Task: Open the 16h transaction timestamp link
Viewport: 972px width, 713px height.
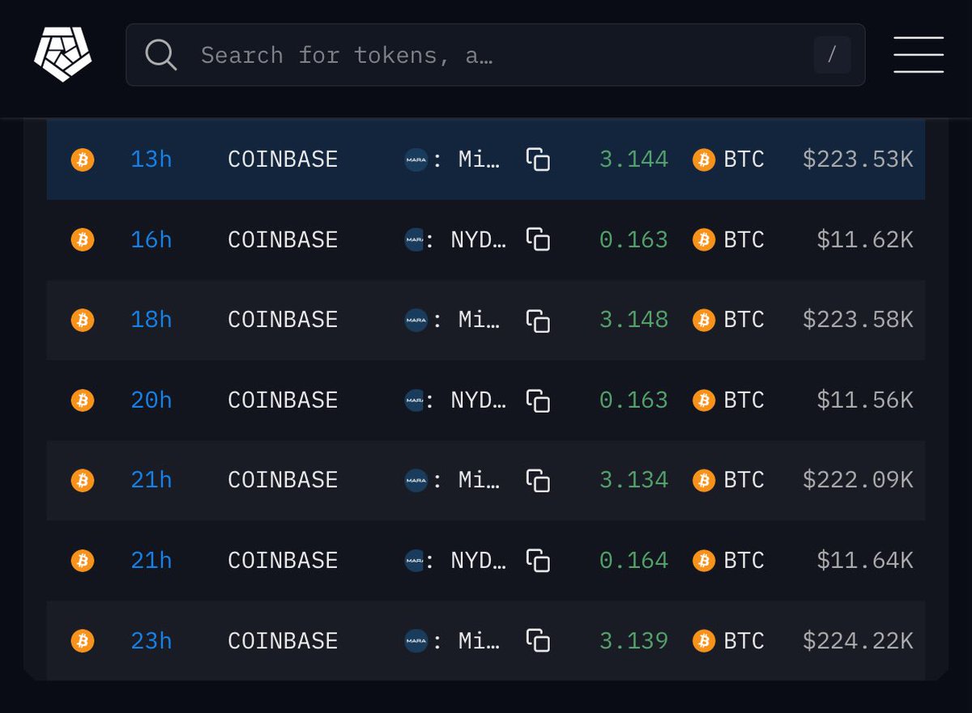Action: (151, 240)
